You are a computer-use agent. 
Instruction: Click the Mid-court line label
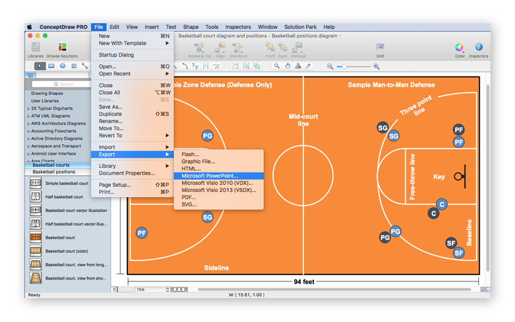tap(303, 120)
